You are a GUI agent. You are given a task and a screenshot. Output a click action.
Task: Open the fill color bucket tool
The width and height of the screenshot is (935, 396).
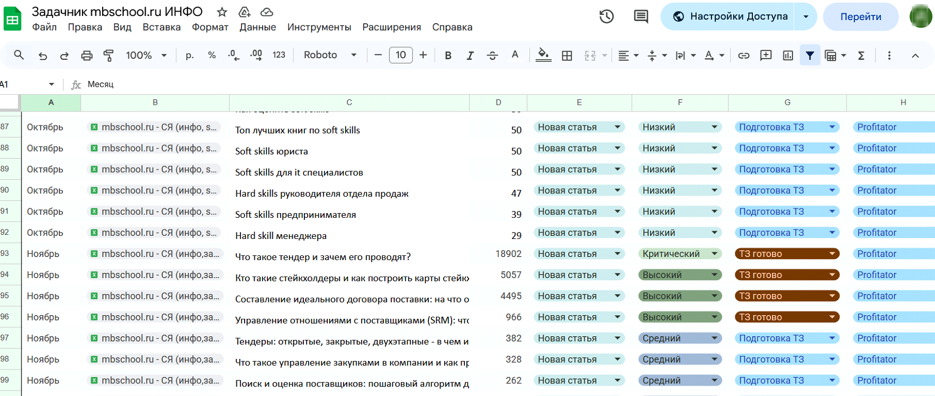[543, 55]
